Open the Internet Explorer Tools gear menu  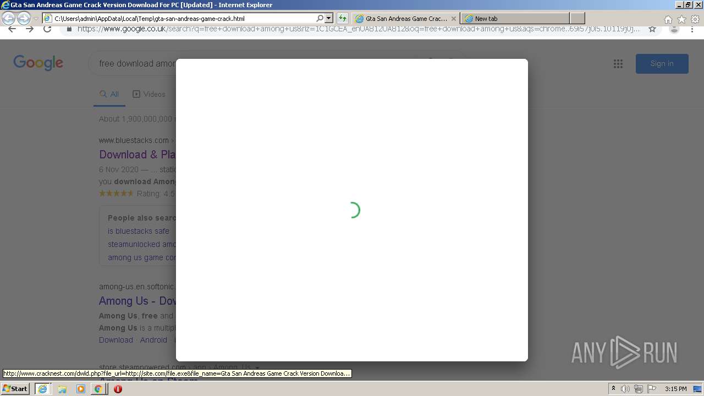(x=695, y=19)
